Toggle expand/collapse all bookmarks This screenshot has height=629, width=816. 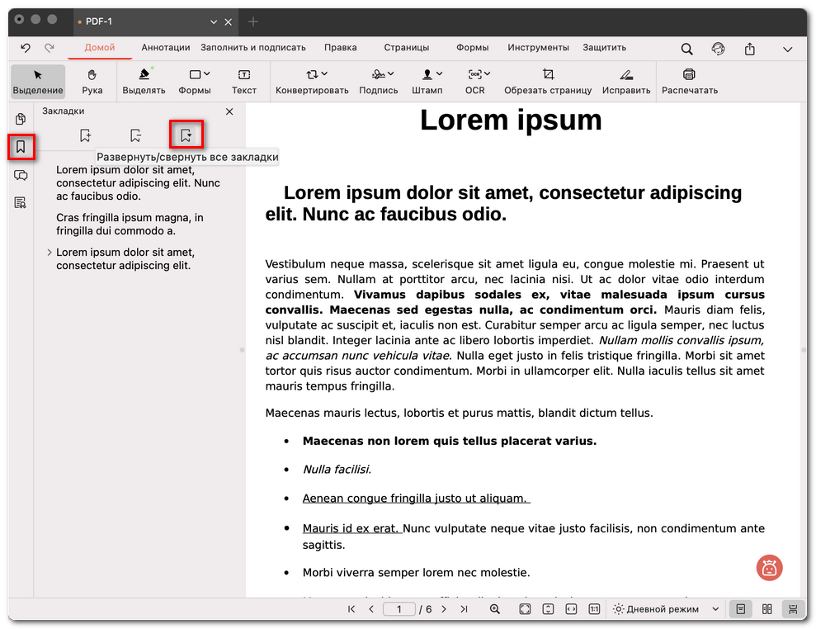(x=186, y=135)
